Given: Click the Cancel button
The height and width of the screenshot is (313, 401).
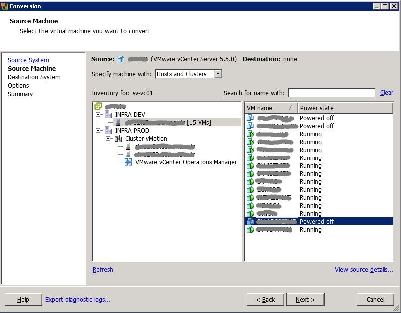Looking at the screenshot, I should point(375,299).
